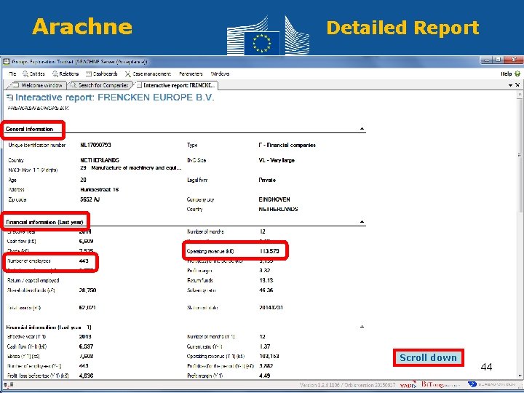Close the current tab with the X

point(517,85)
